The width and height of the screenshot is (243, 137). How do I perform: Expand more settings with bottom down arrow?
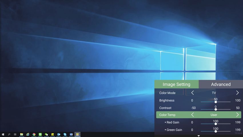tap(198, 136)
